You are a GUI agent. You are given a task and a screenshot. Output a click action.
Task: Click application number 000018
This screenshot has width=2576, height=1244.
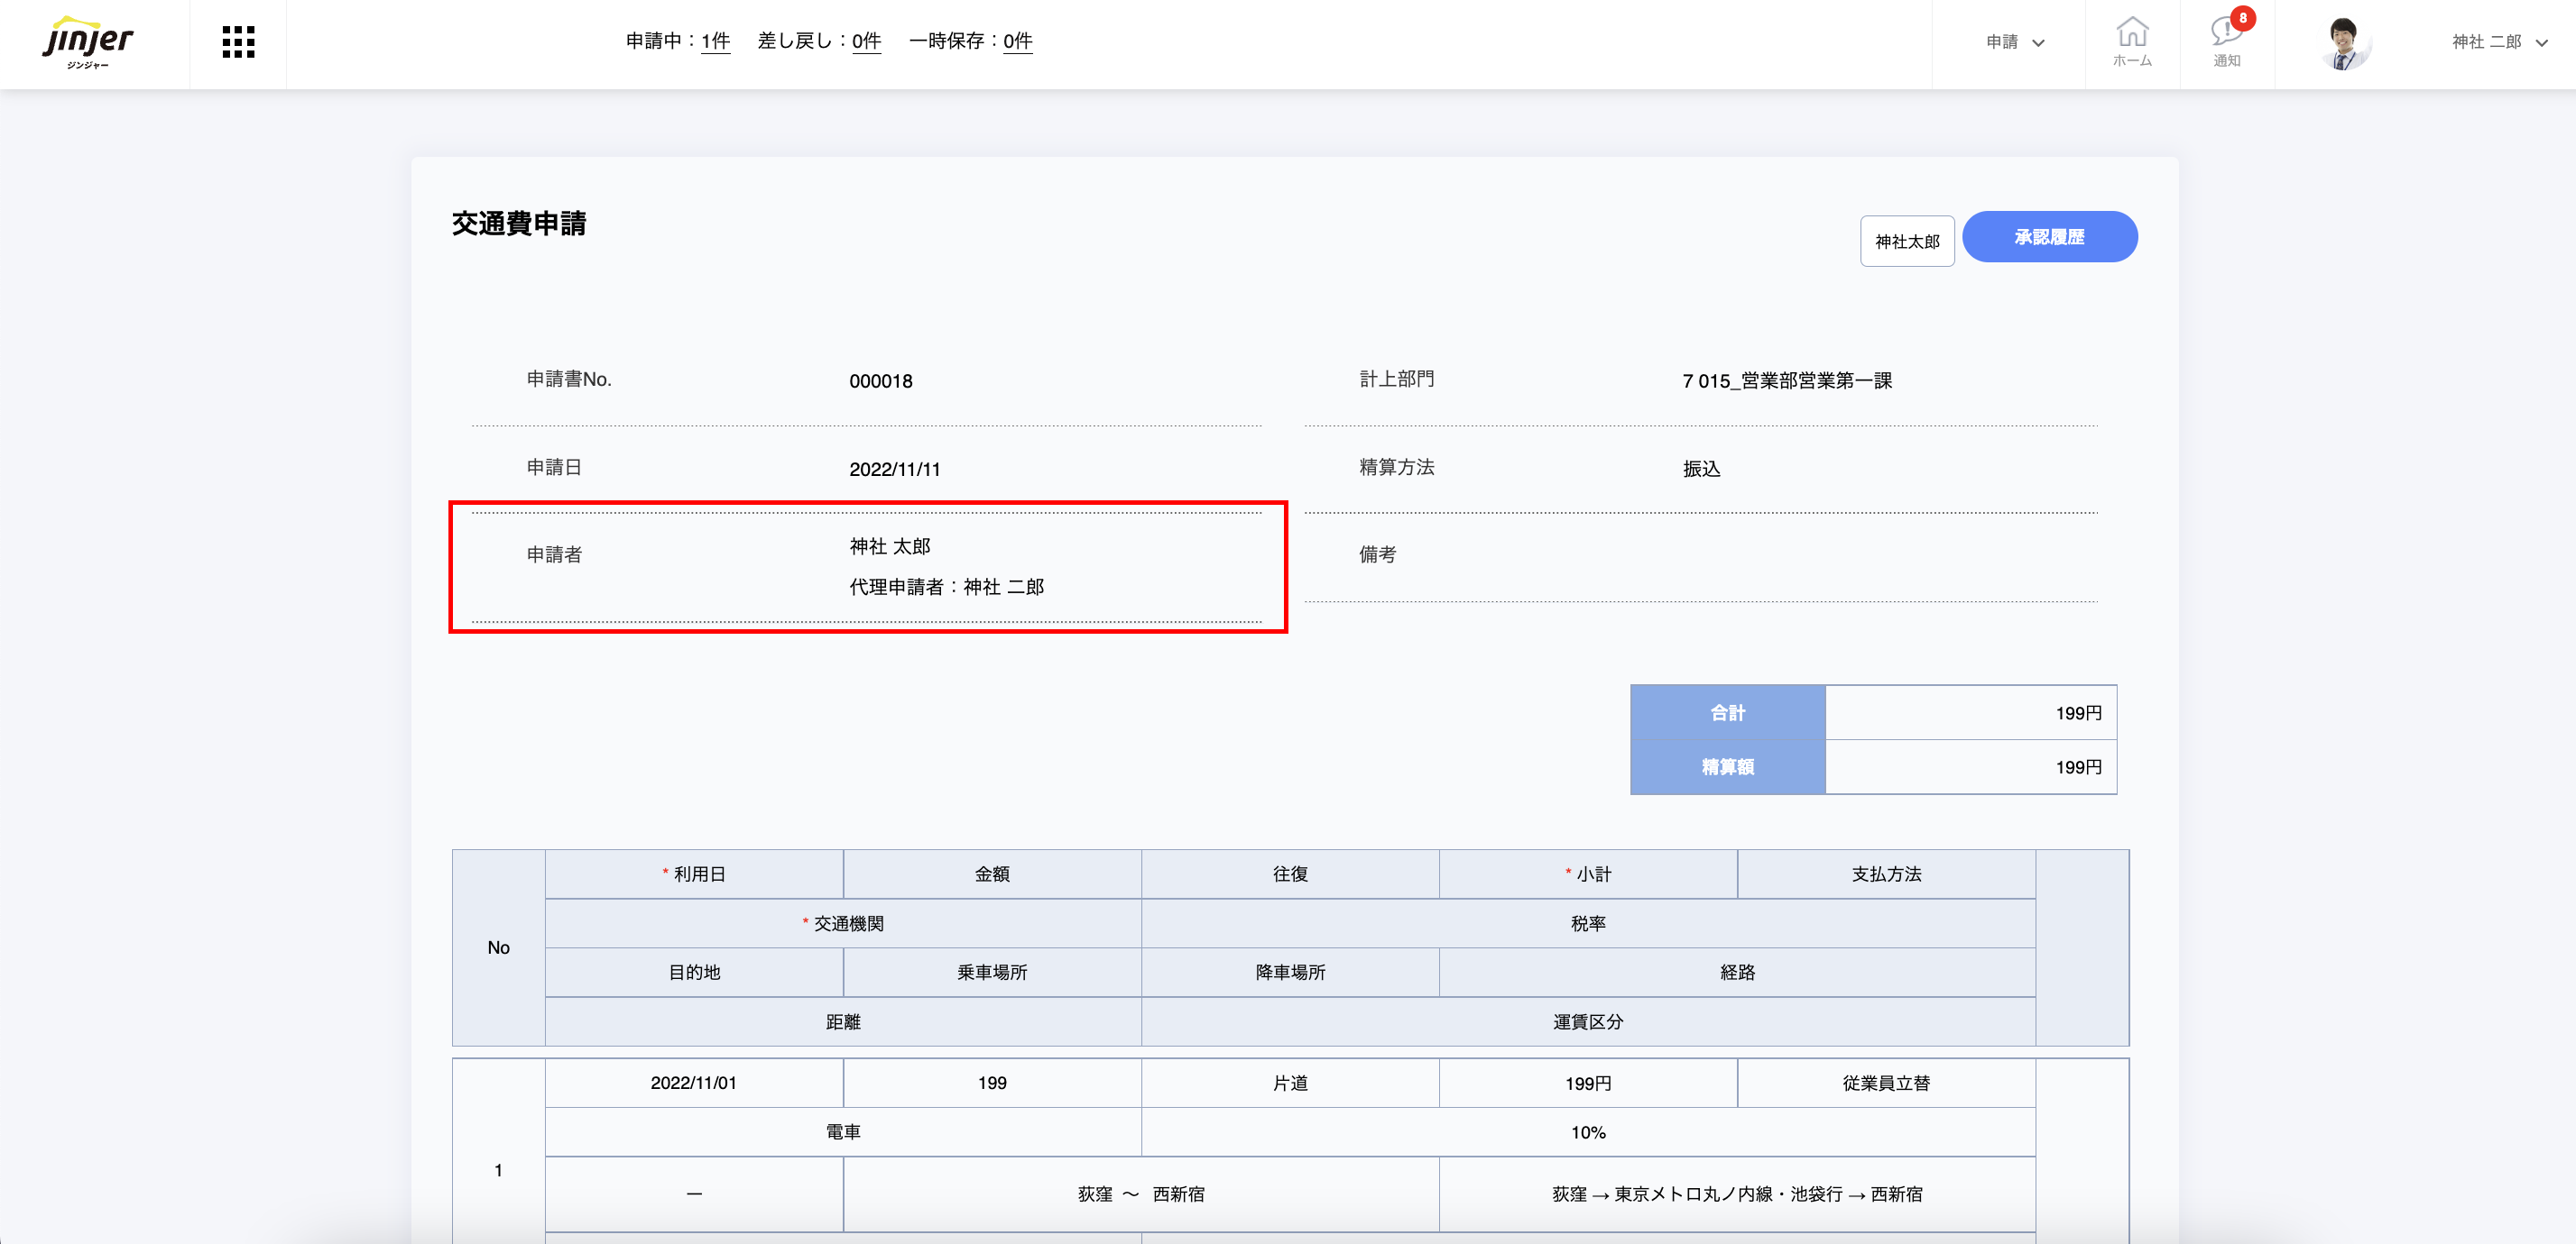880,380
